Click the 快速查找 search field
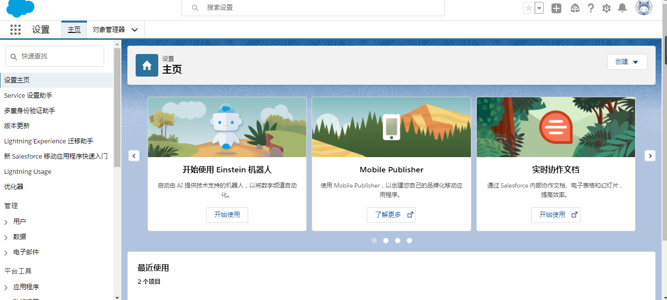Image resolution: width=667 pixels, height=300 pixels. point(54,56)
